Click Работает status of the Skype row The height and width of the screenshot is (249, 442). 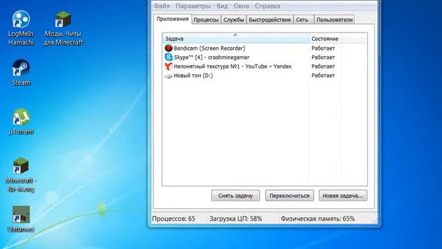(x=323, y=57)
